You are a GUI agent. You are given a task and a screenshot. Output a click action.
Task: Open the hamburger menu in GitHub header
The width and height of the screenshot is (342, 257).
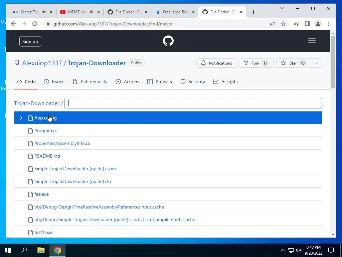(x=312, y=41)
